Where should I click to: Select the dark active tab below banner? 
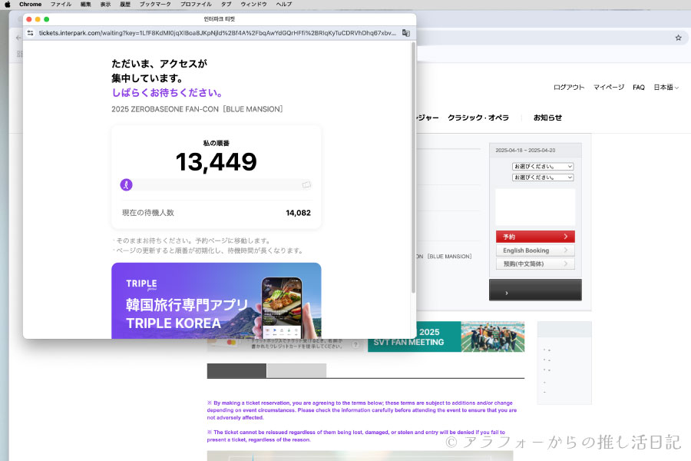click(236, 370)
